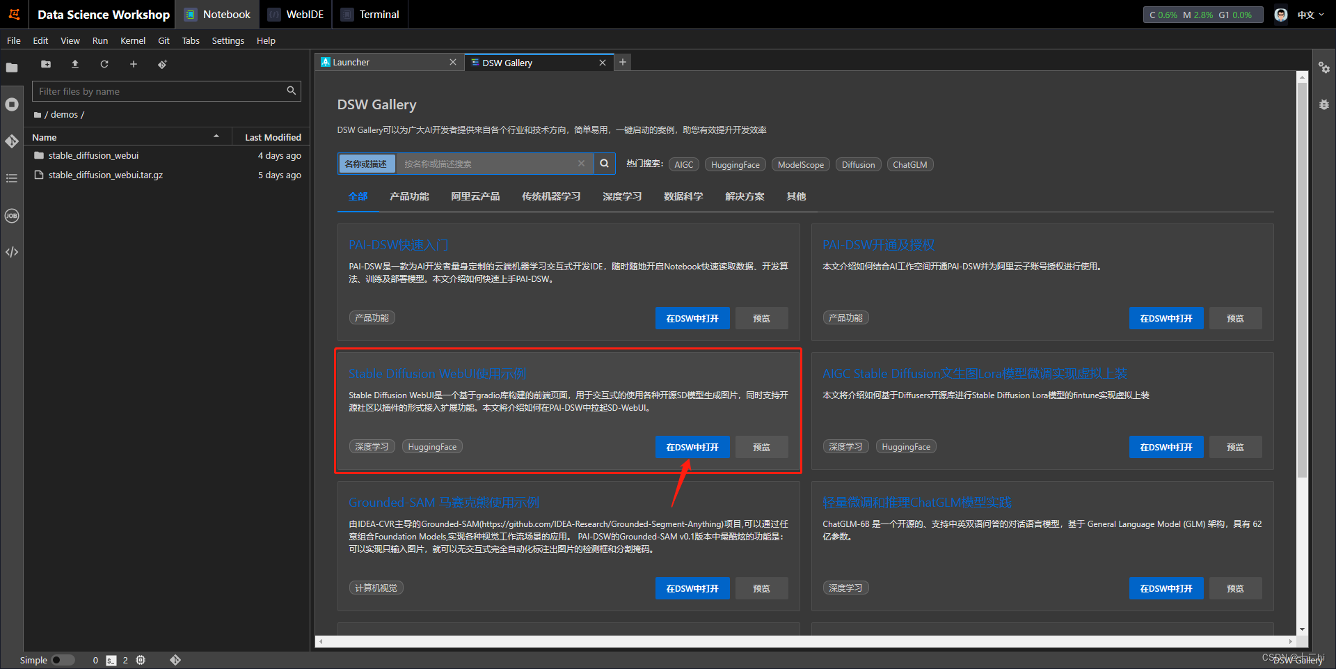Click the kernel chip status bar icon

pos(141,660)
